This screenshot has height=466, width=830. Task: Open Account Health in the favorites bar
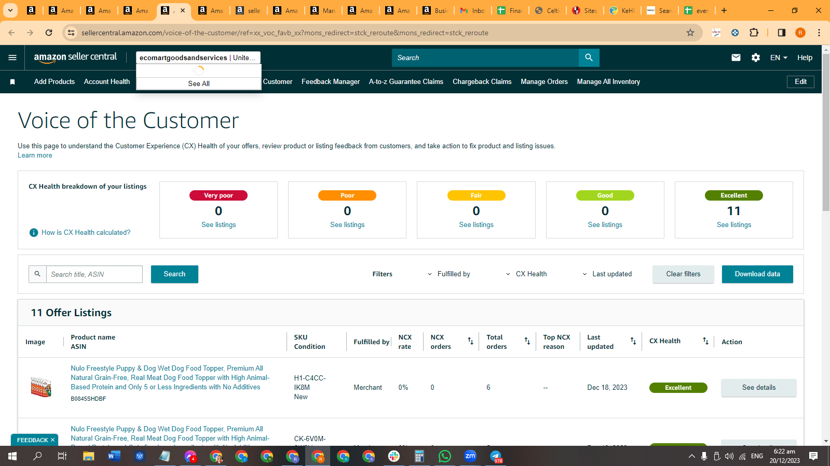tap(107, 82)
